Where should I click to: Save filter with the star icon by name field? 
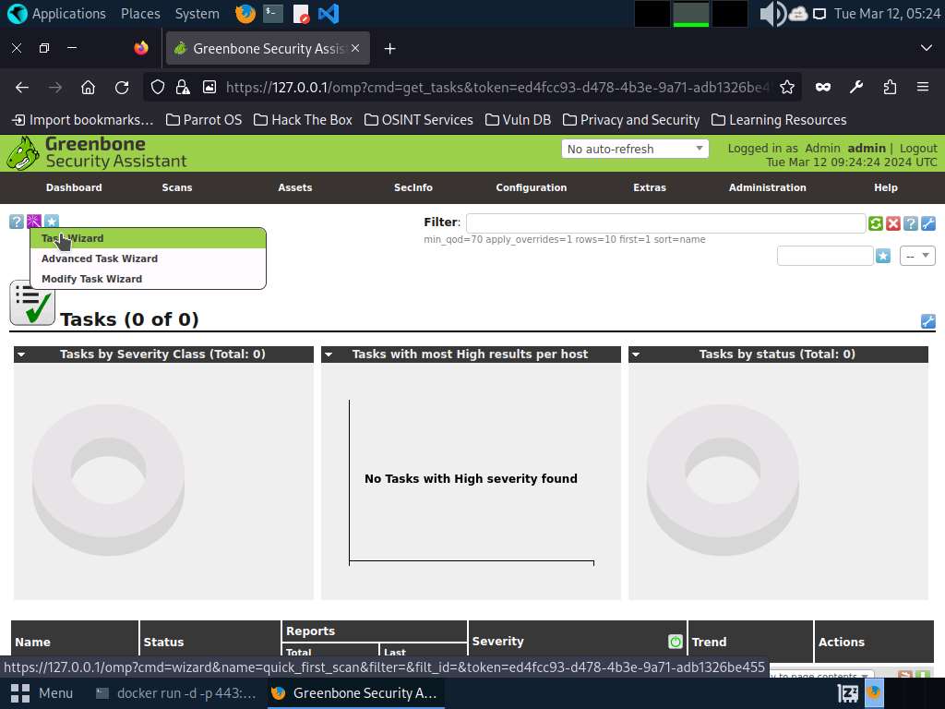pyautogui.click(x=883, y=256)
